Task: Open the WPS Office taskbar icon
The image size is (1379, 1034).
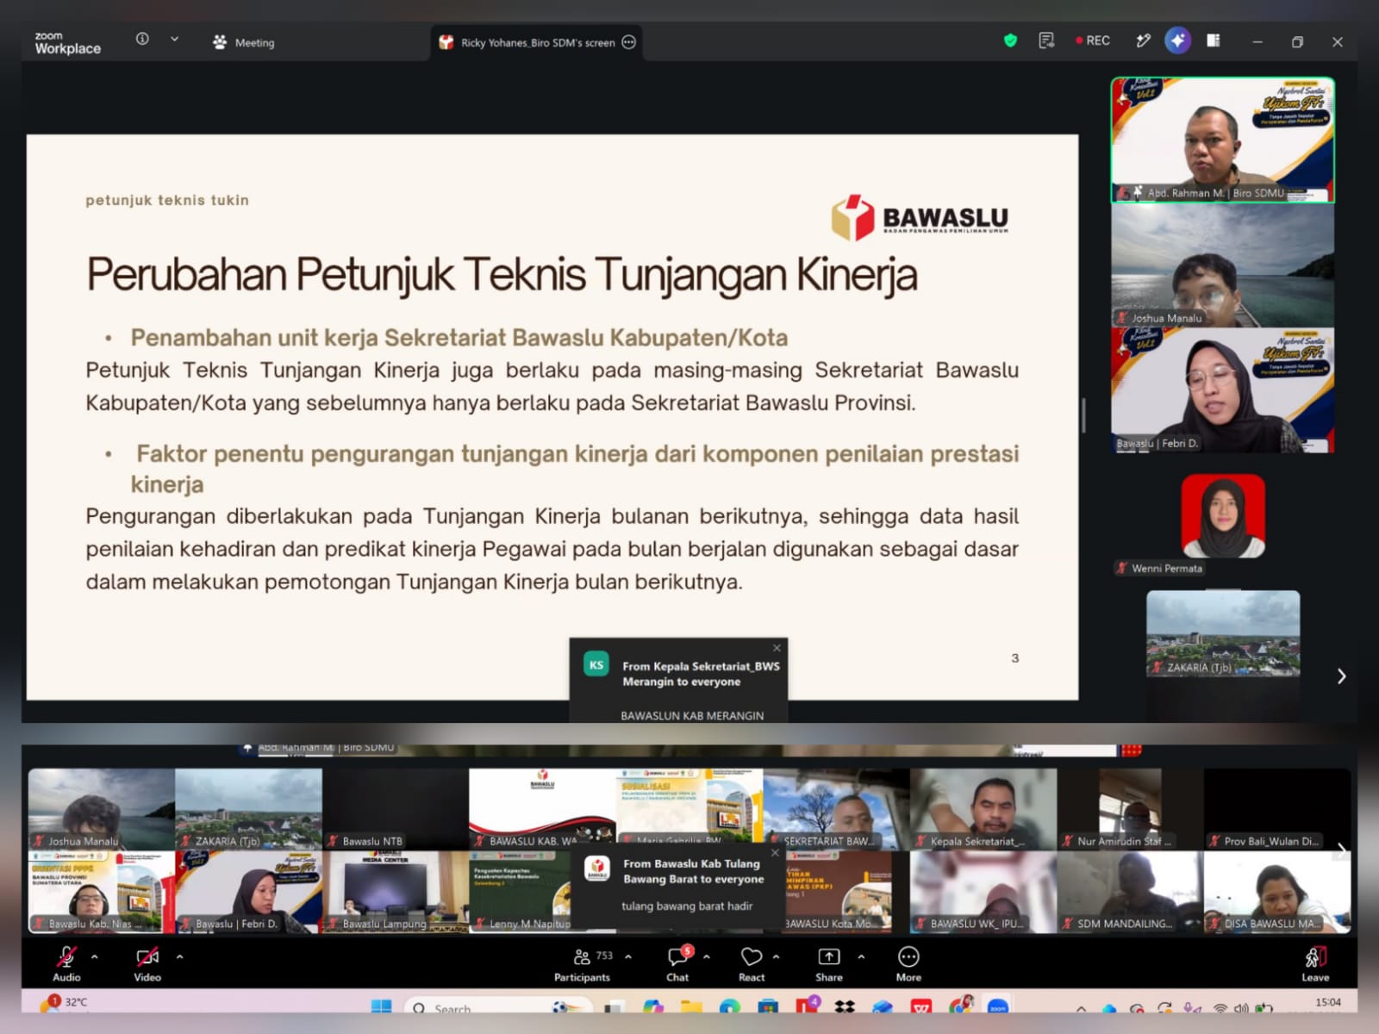Action: [x=921, y=1006]
